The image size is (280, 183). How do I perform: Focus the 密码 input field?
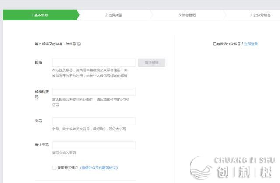[x=94, y=121]
